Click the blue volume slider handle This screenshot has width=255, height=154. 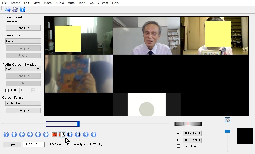coord(227,131)
